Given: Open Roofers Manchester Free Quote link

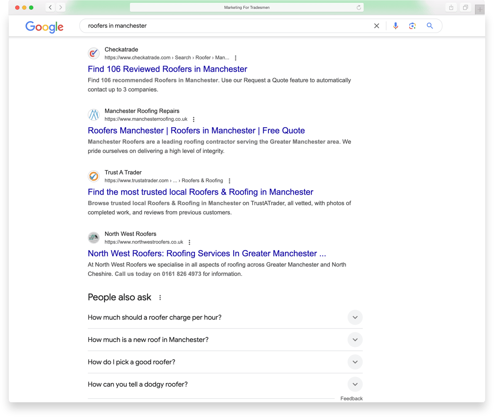Looking at the screenshot, I should 196,131.
